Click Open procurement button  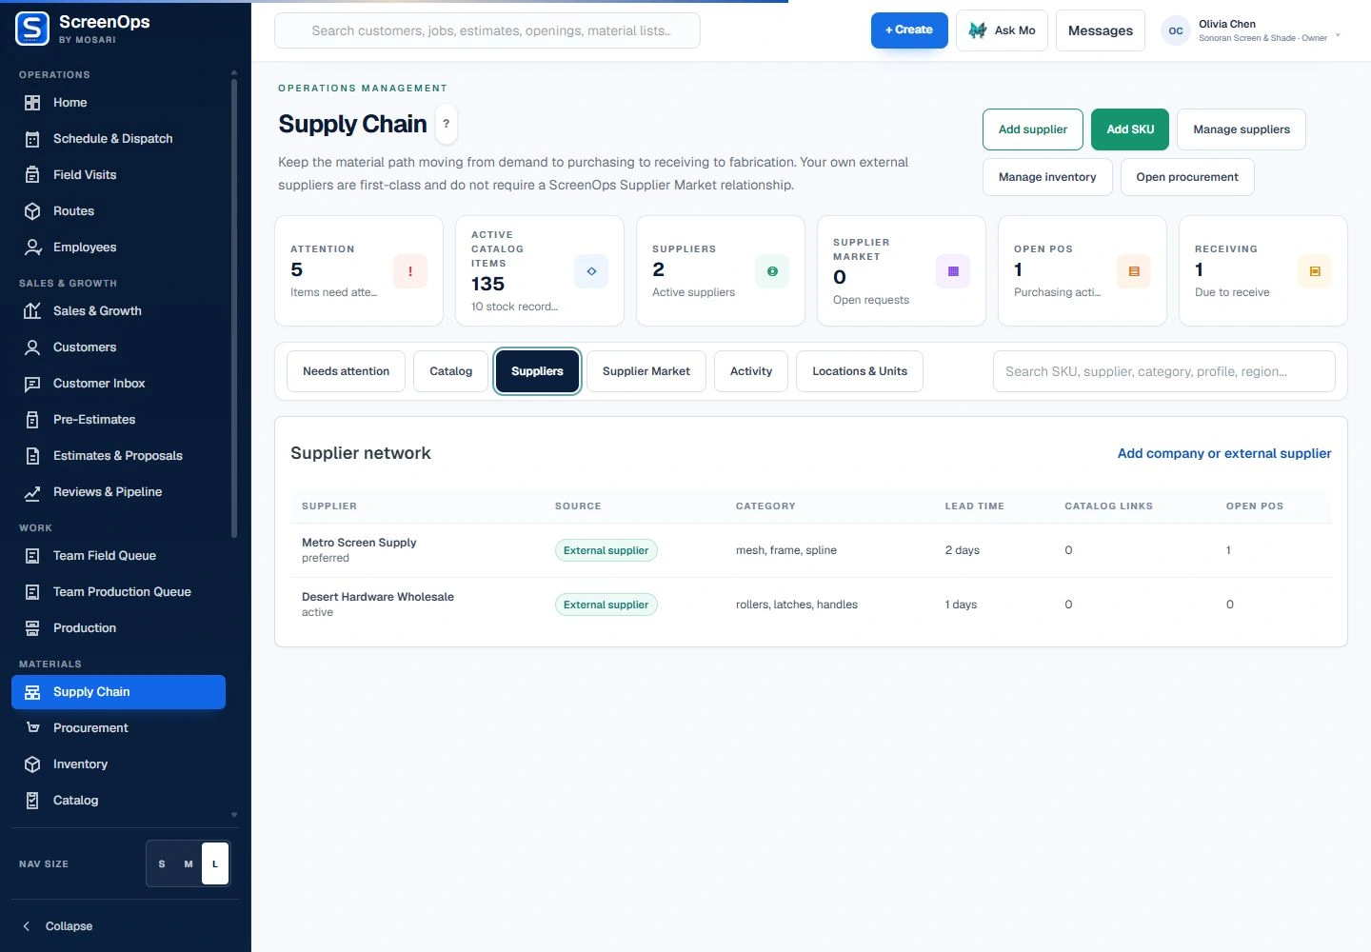point(1187,177)
